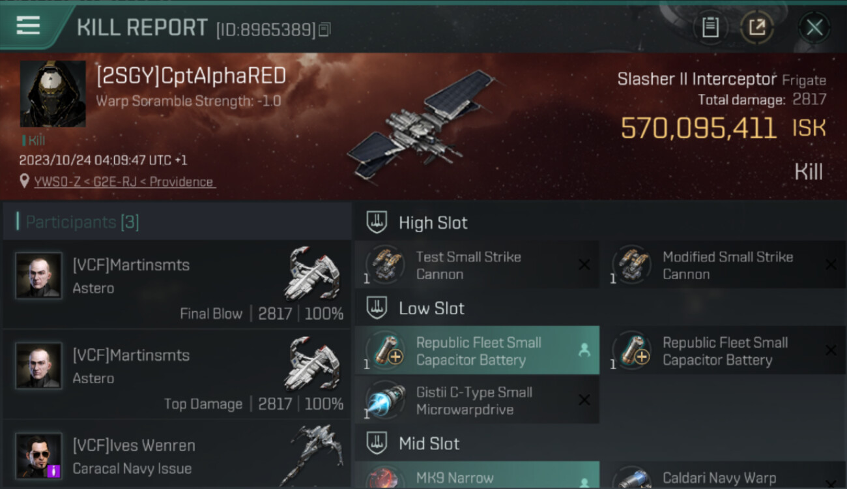Click the X next to Modified Small Strike Cannon

click(831, 265)
